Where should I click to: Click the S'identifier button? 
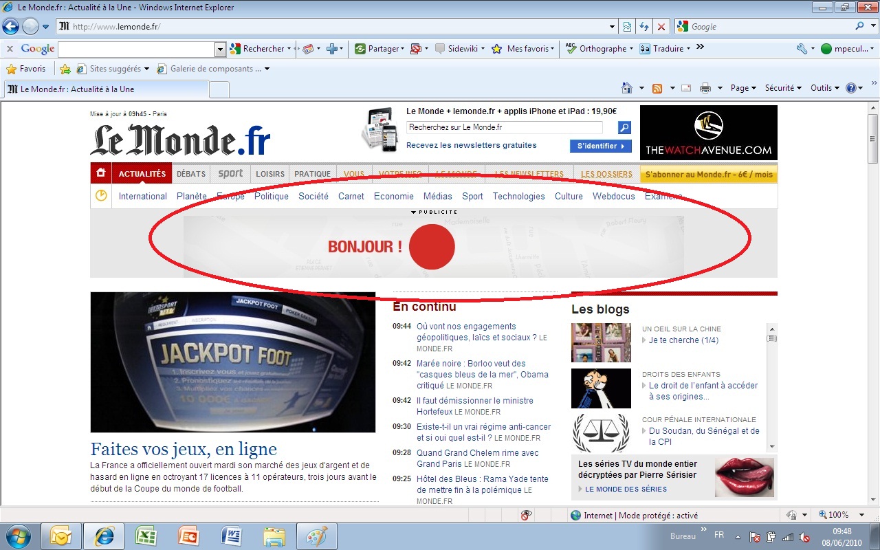(x=600, y=146)
